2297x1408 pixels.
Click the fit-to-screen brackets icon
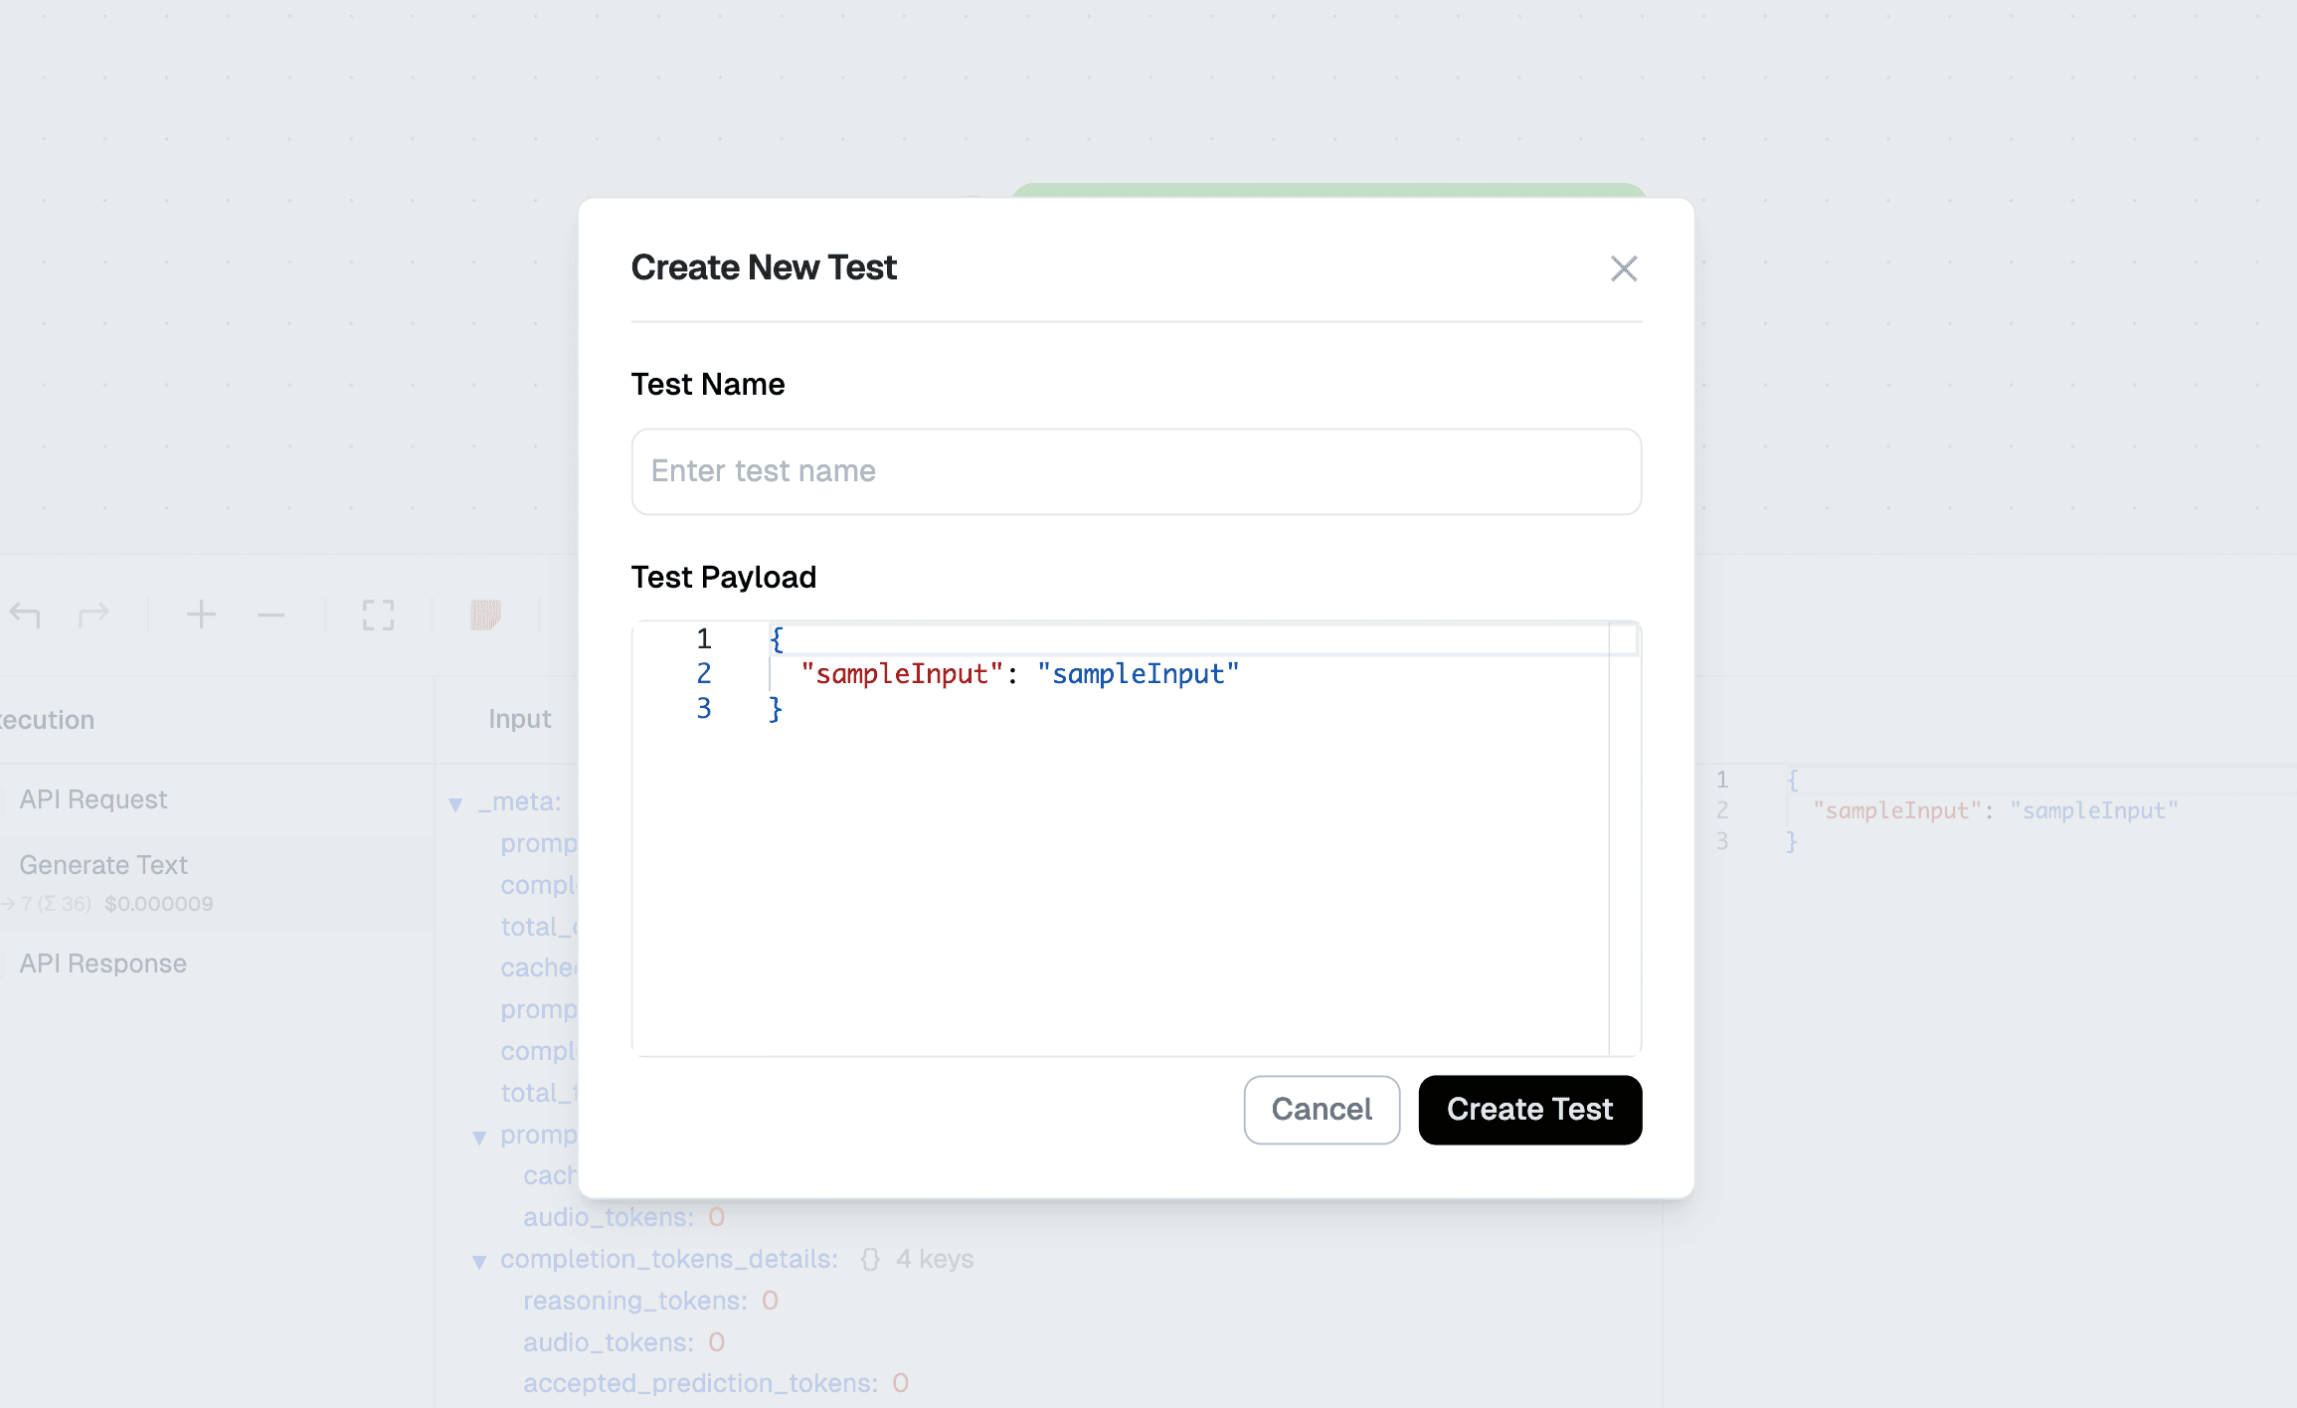(378, 615)
